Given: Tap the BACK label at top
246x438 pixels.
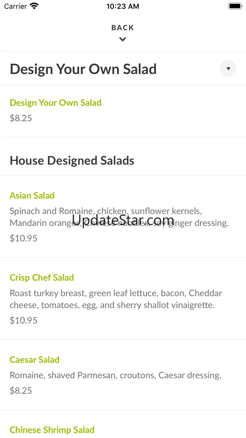Looking at the screenshot, I should [123, 28].
